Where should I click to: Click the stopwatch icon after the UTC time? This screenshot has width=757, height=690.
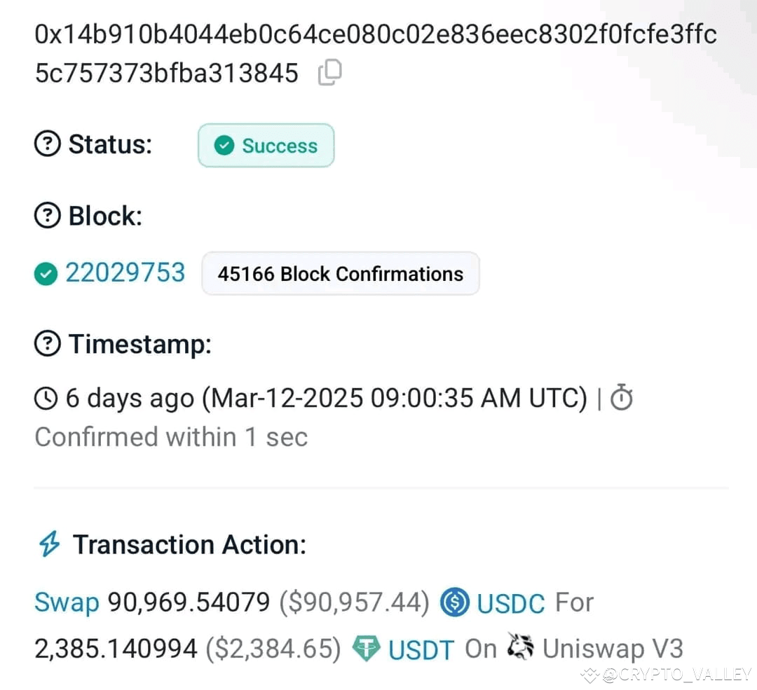pyautogui.click(x=620, y=398)
